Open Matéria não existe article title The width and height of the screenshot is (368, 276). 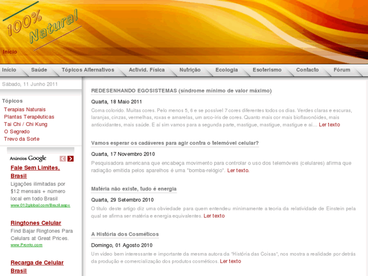(134, 189)
